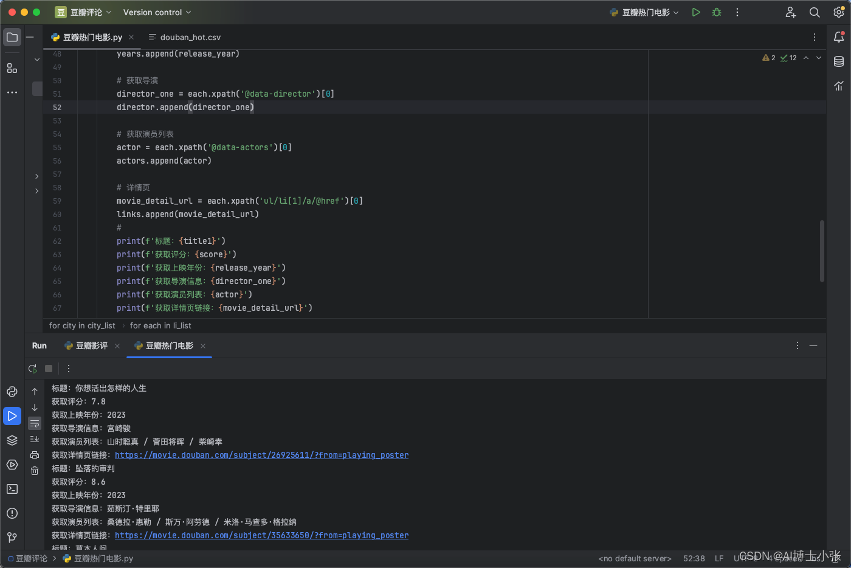The height and width of the screenshot is (568, 851).
Task: Open IDE settings gear icon
Action: point(839,12)
